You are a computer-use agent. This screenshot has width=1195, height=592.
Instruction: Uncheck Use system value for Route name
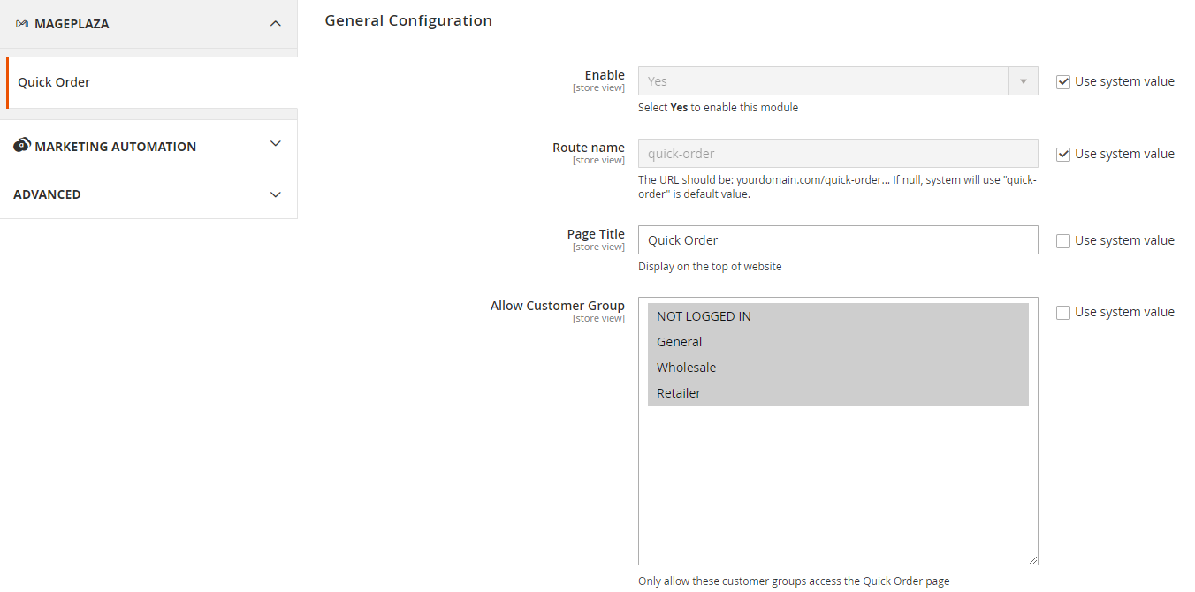1063,154
